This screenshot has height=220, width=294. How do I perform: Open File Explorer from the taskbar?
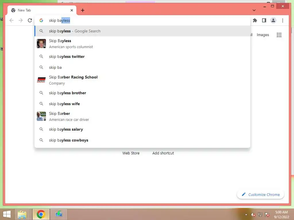22,214
